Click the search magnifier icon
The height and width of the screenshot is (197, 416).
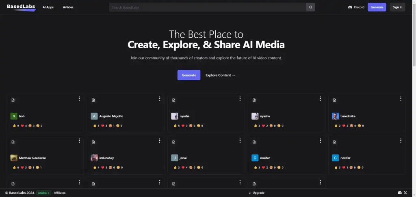[x=310, y=7]
